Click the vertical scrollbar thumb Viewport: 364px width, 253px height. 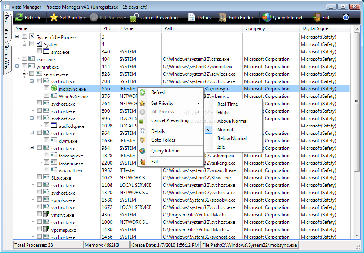(357, 102)
